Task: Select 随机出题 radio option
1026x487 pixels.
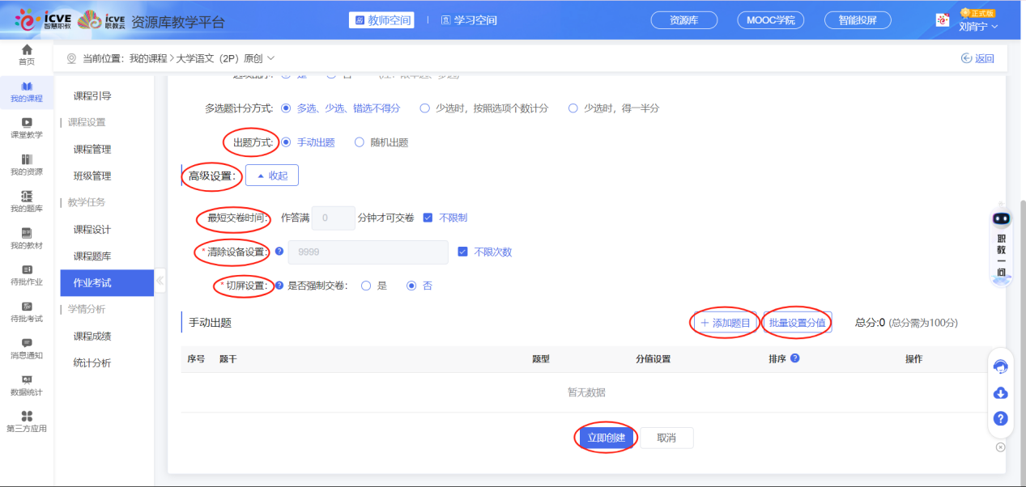Action: pos(360,142)
